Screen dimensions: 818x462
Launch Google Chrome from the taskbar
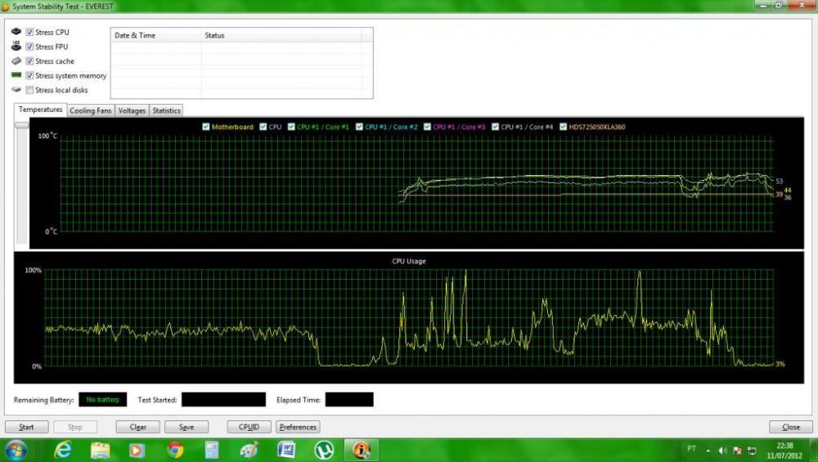[175, 450]
